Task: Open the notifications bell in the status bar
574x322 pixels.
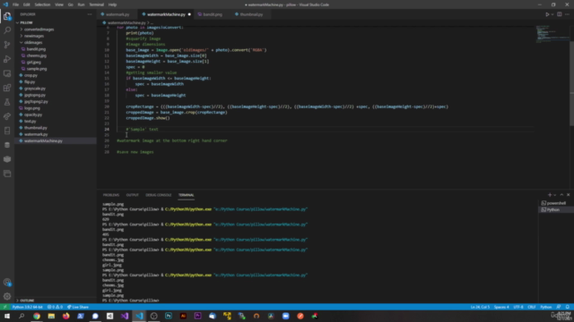Action: tap(568, 307)
